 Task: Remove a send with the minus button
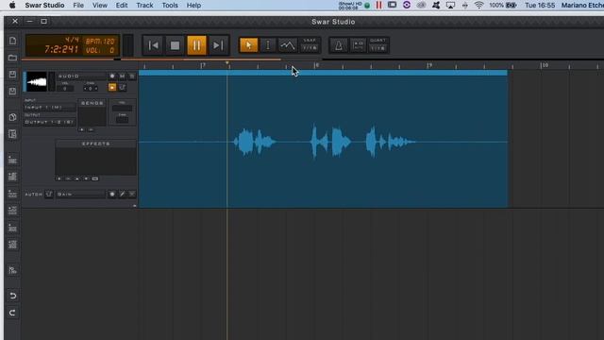point(91,130)
